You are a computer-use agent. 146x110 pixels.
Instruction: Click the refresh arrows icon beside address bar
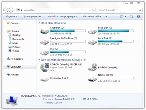click(93, 10)
